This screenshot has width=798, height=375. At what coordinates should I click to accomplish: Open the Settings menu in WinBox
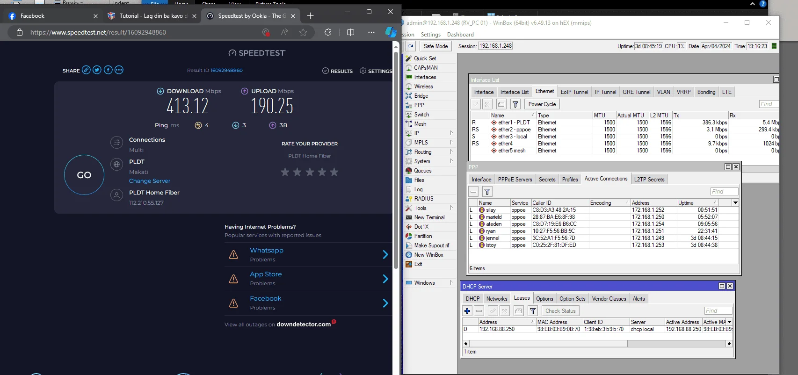[x=430, y=35]
